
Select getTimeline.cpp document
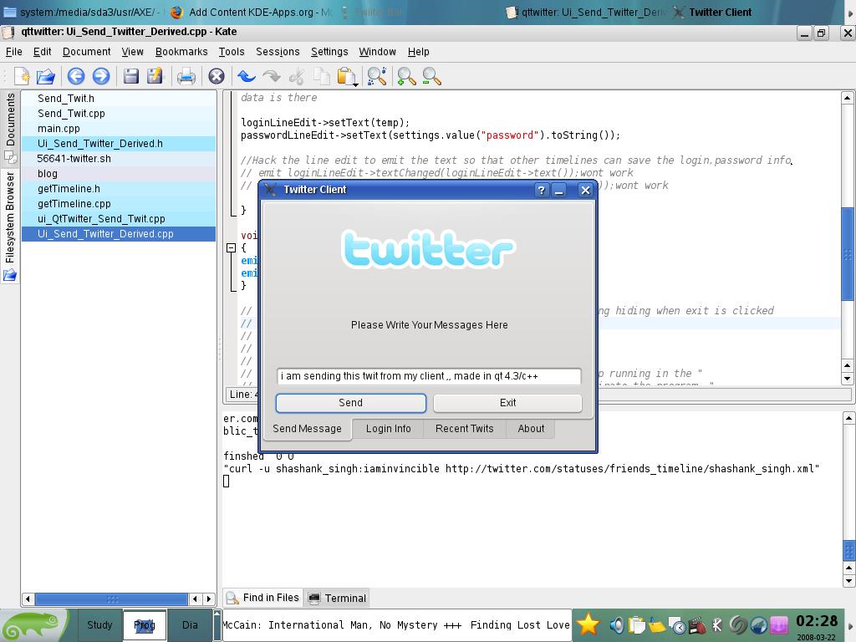tap(119, 204)
